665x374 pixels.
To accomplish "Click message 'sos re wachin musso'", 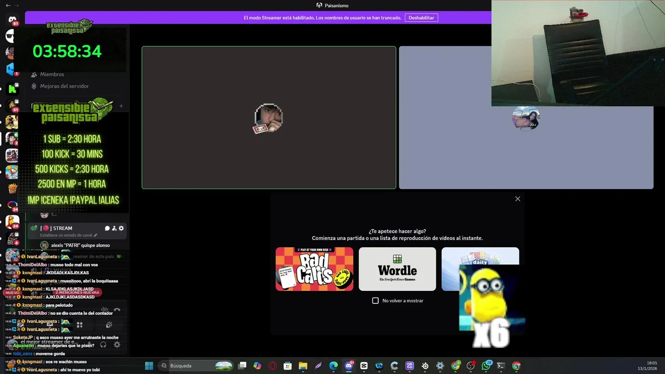I will pyautogui.click(x=66, y=362).
